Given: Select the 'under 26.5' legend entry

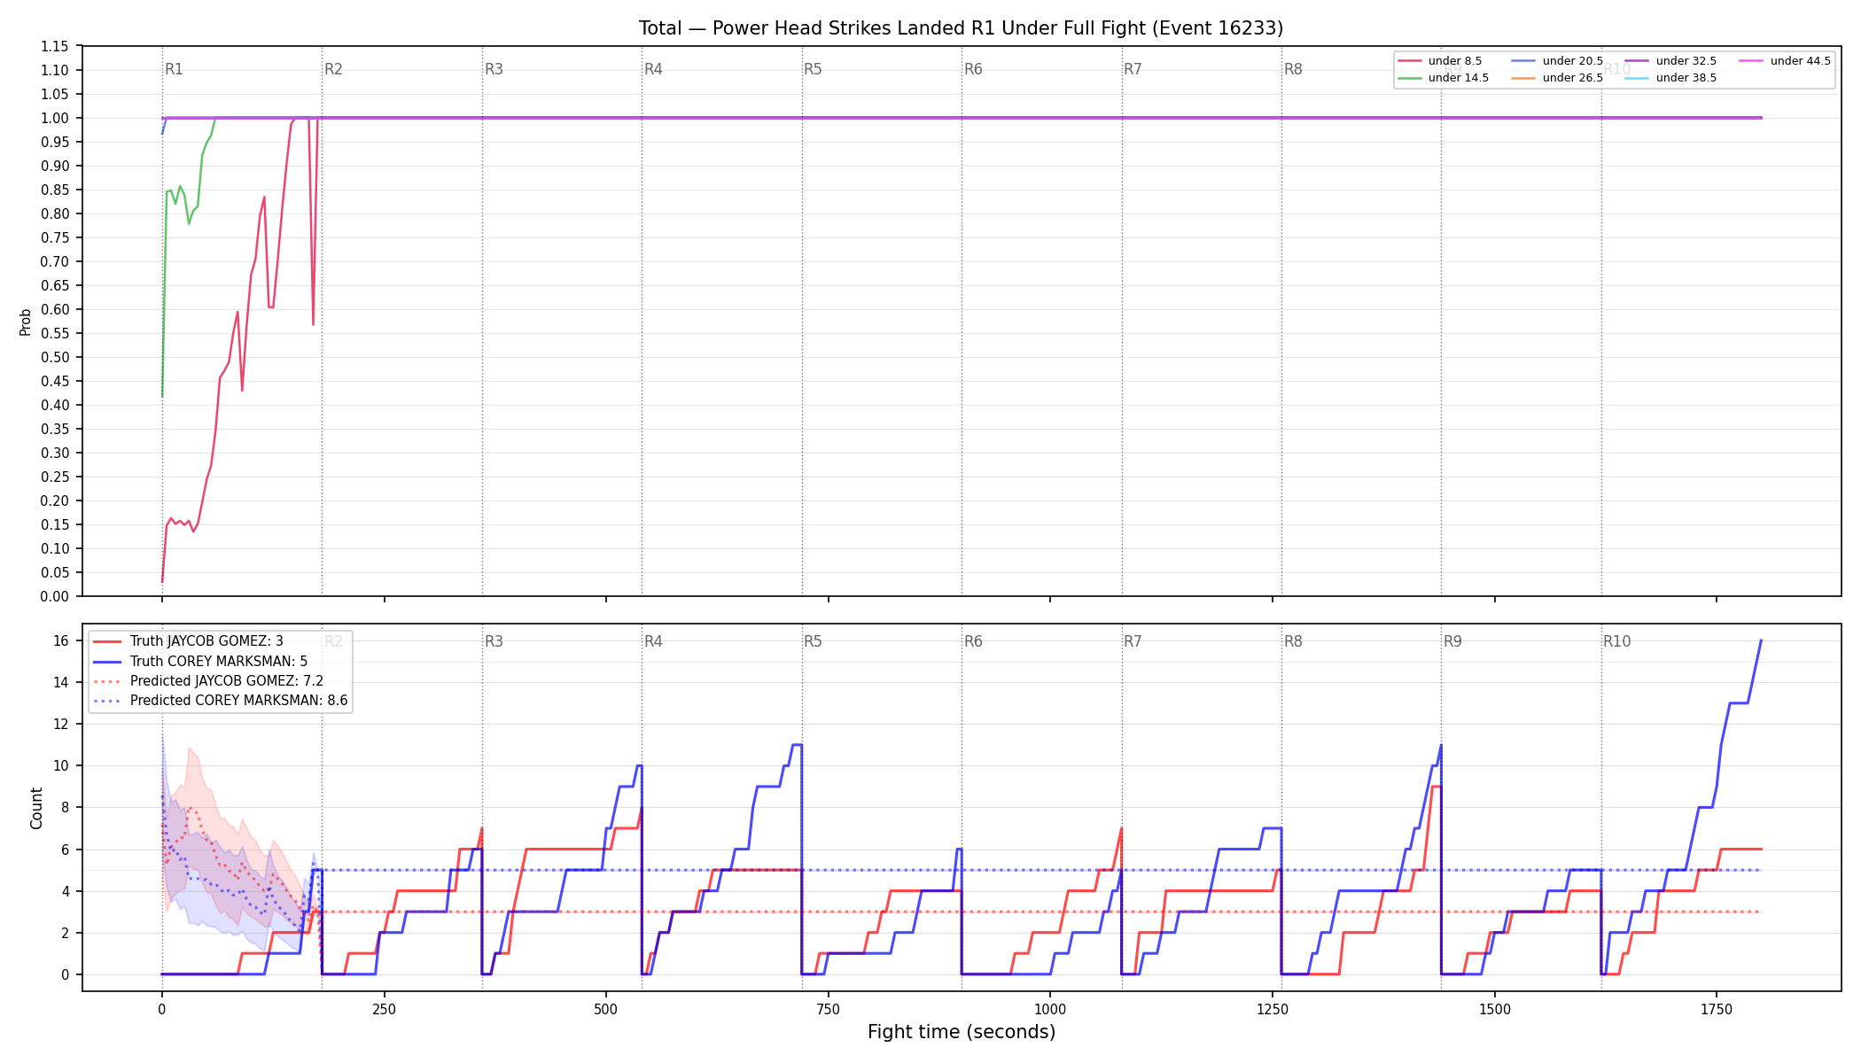Looking at the screenshot, I should coord(1557,78).
